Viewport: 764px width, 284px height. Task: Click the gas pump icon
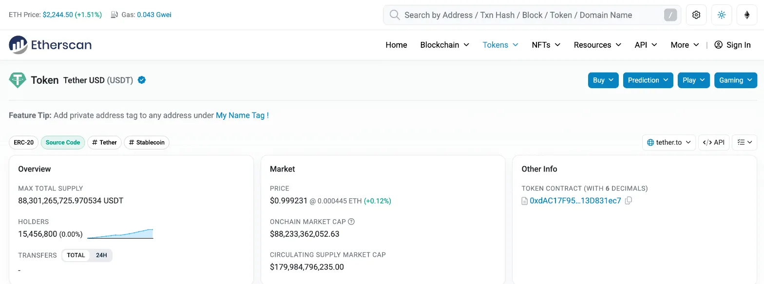click(x=115, y=15)
